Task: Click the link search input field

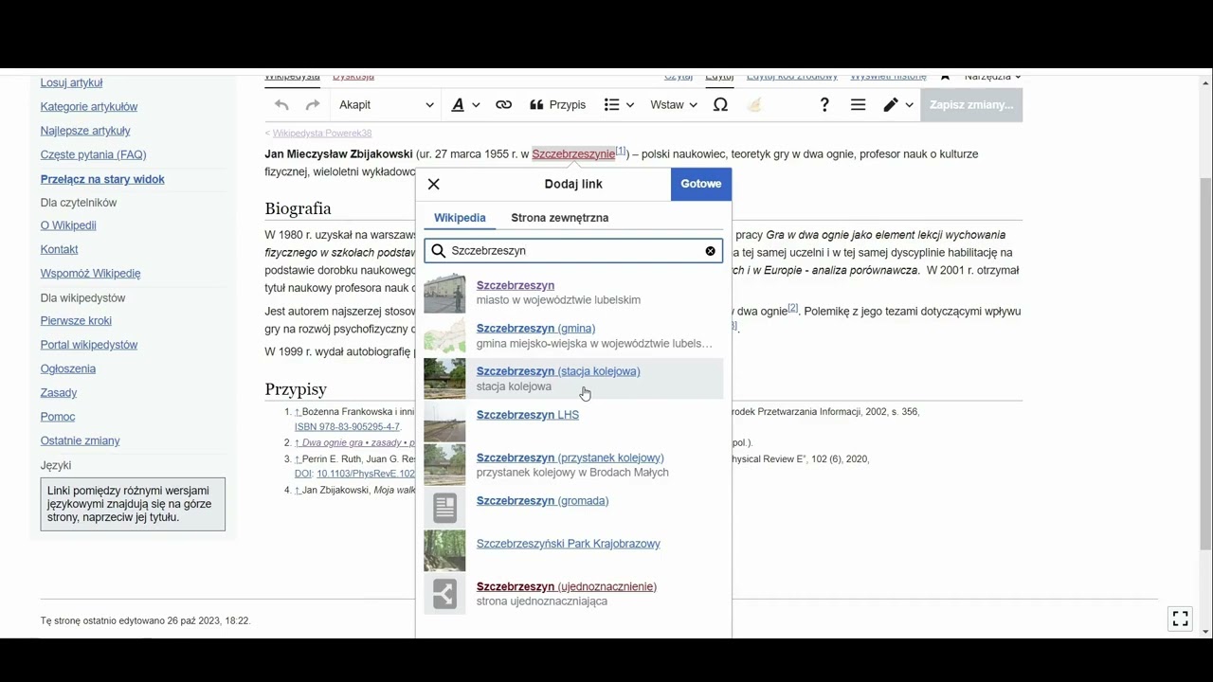Action: point(573,251)
